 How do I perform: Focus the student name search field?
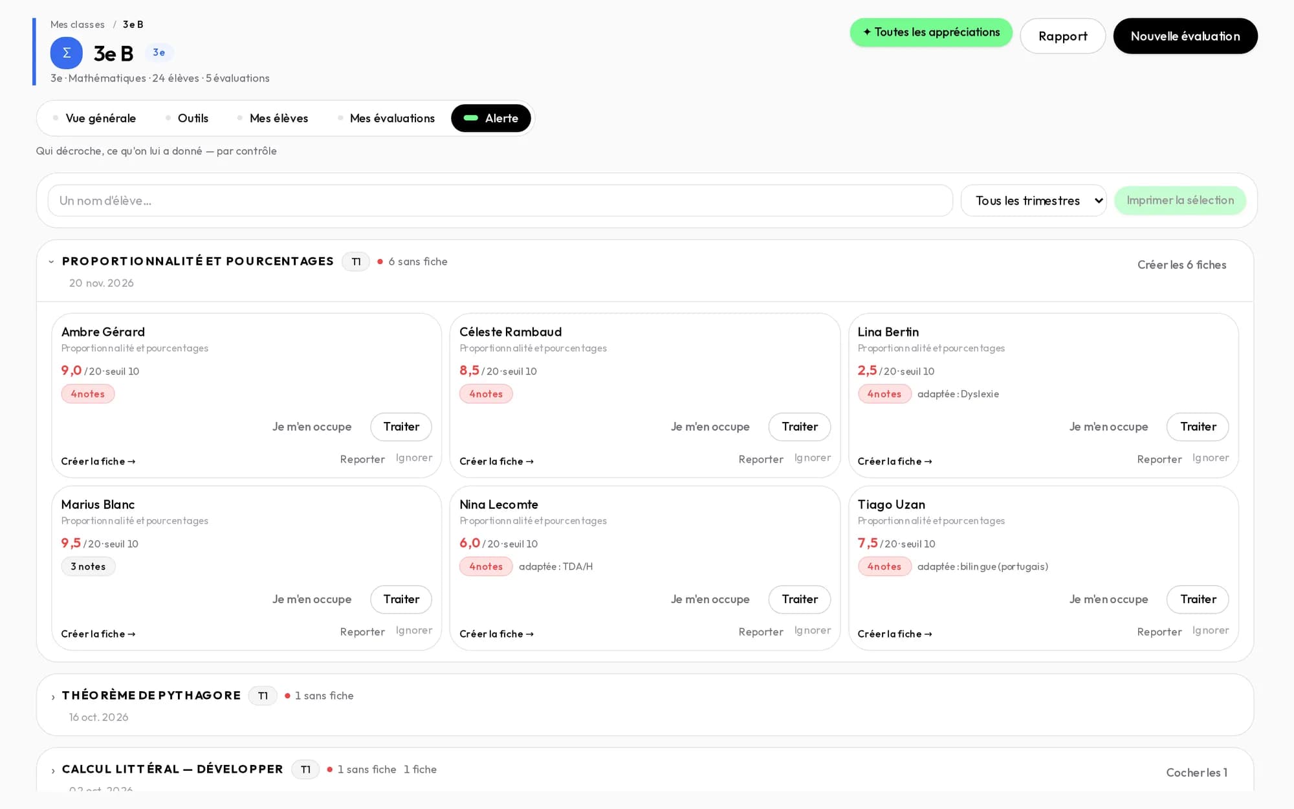pos(499,201)
